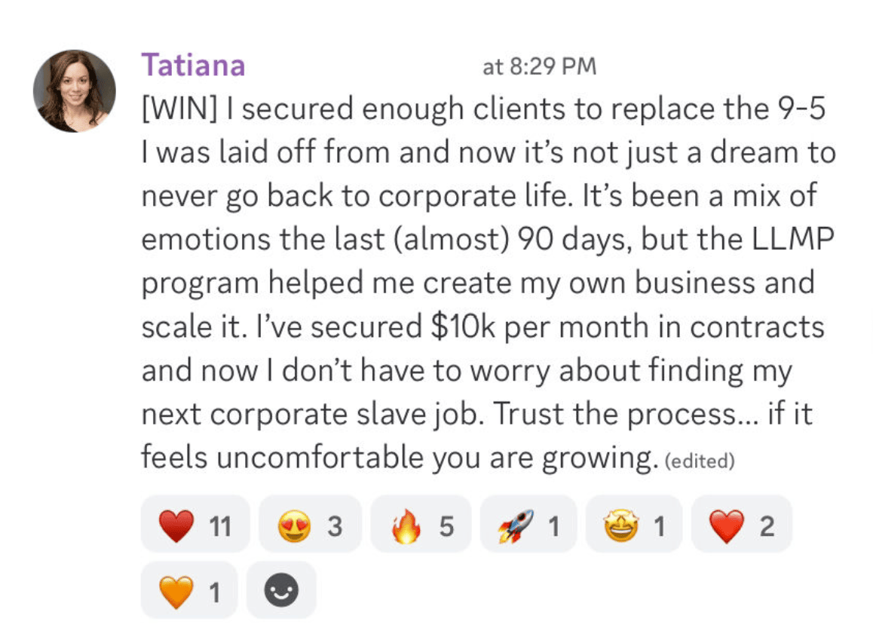
Task: Click the (edited) label
Action: (700, 461)
